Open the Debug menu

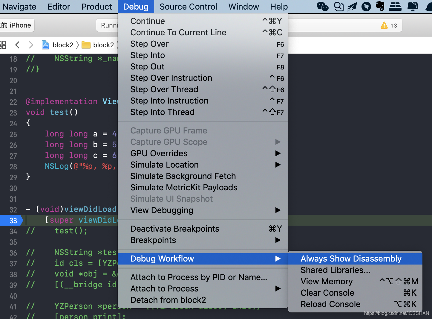pyautogui.click(x=136, y=7)
